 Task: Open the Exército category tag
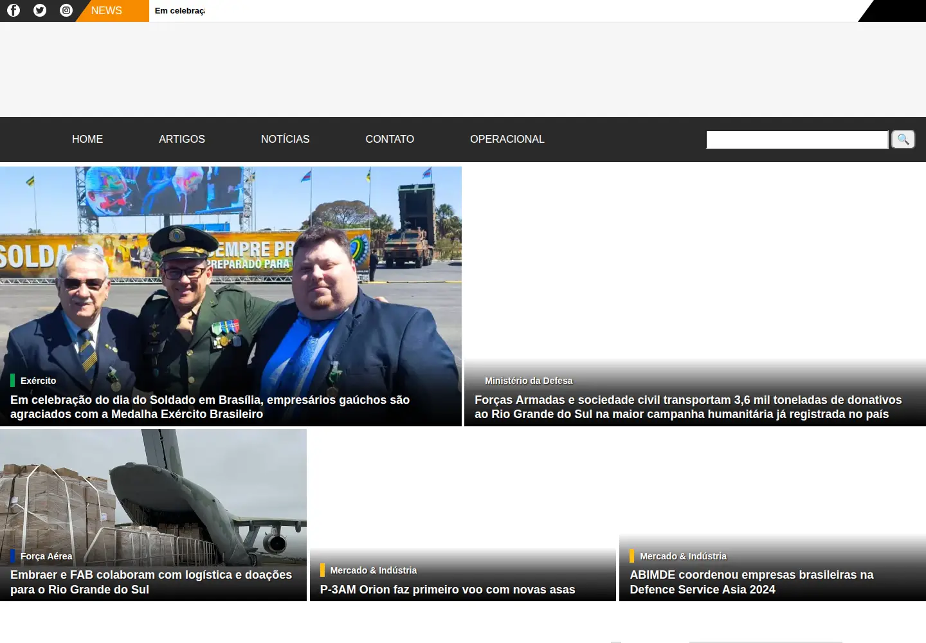38,381
